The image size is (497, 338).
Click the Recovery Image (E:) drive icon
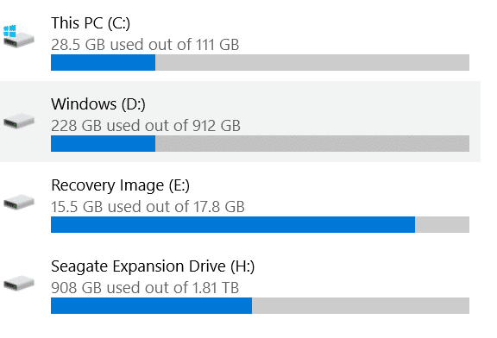click(x=19, y=202)
